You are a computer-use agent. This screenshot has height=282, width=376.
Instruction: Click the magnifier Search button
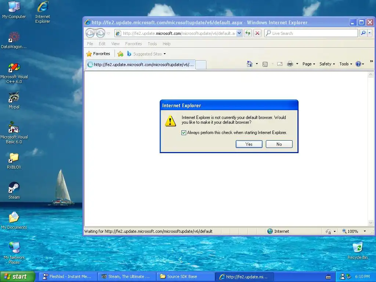[x=363, y=33]
